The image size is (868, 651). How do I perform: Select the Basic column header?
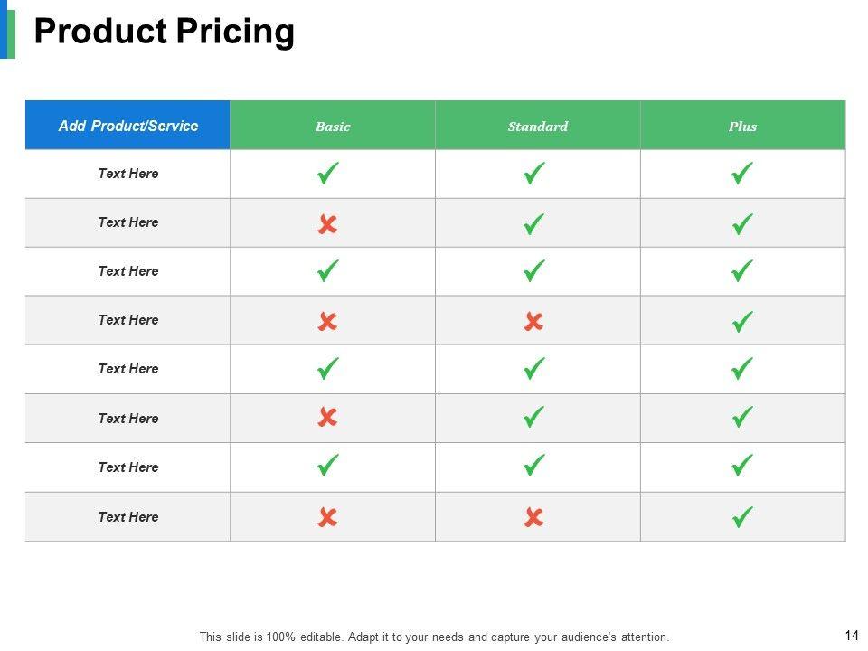click(333, 127)
